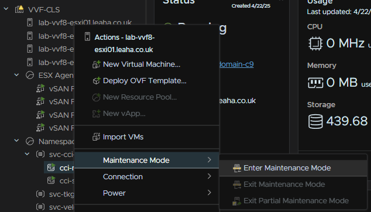Click the Import VMs icon

[97, 137]
